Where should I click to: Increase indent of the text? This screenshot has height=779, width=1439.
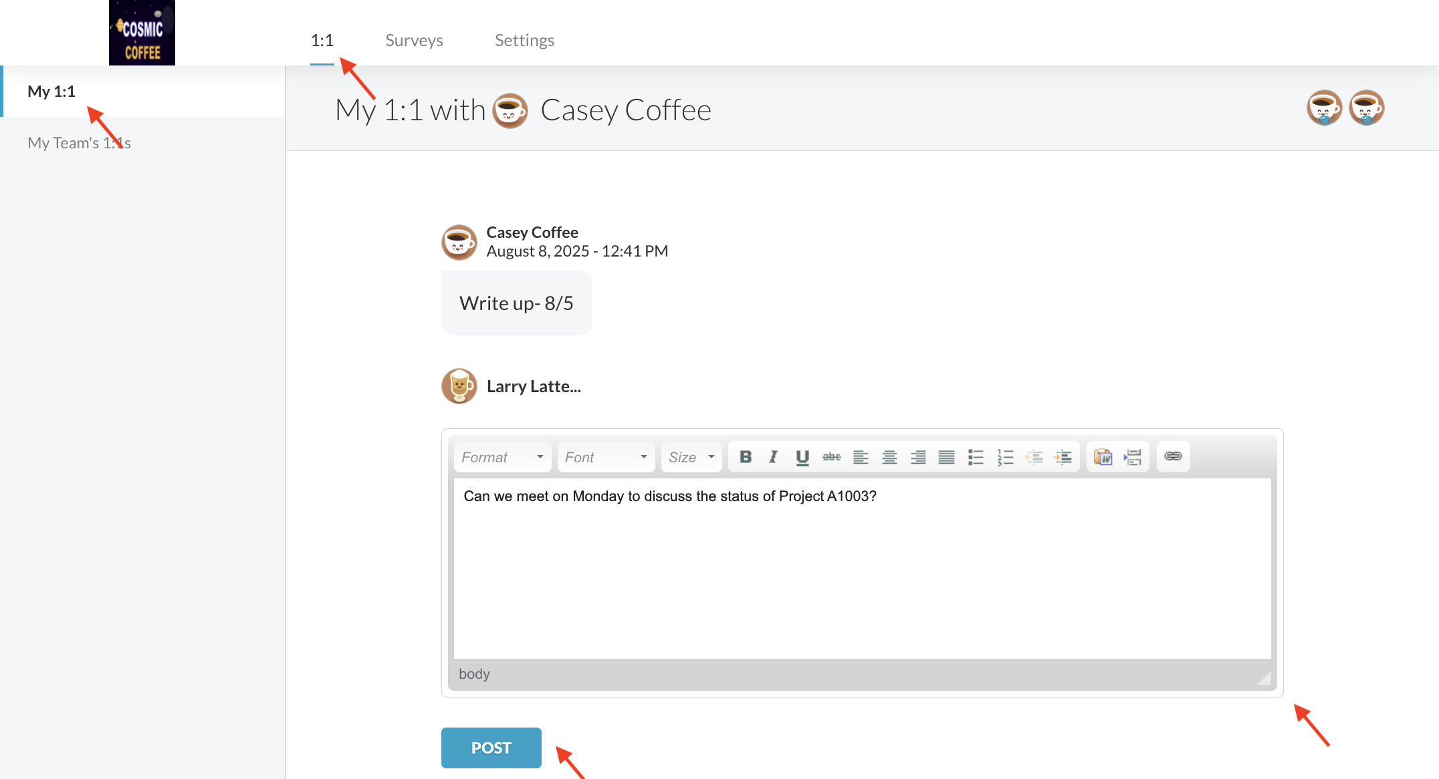click(x=1063, y=457)
